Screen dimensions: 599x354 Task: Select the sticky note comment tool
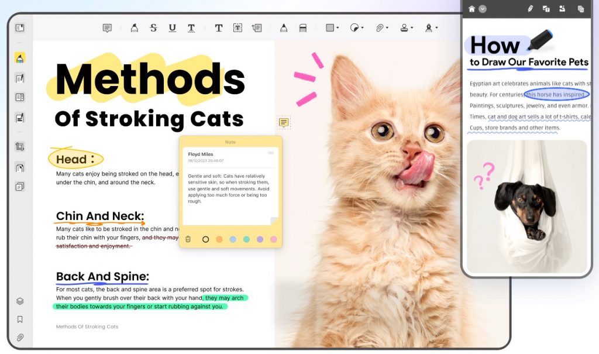coord(108,28)
